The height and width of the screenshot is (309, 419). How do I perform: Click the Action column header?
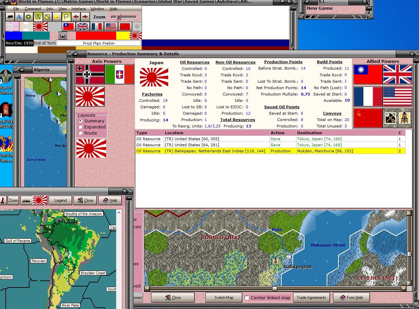[x=283, y=133]
